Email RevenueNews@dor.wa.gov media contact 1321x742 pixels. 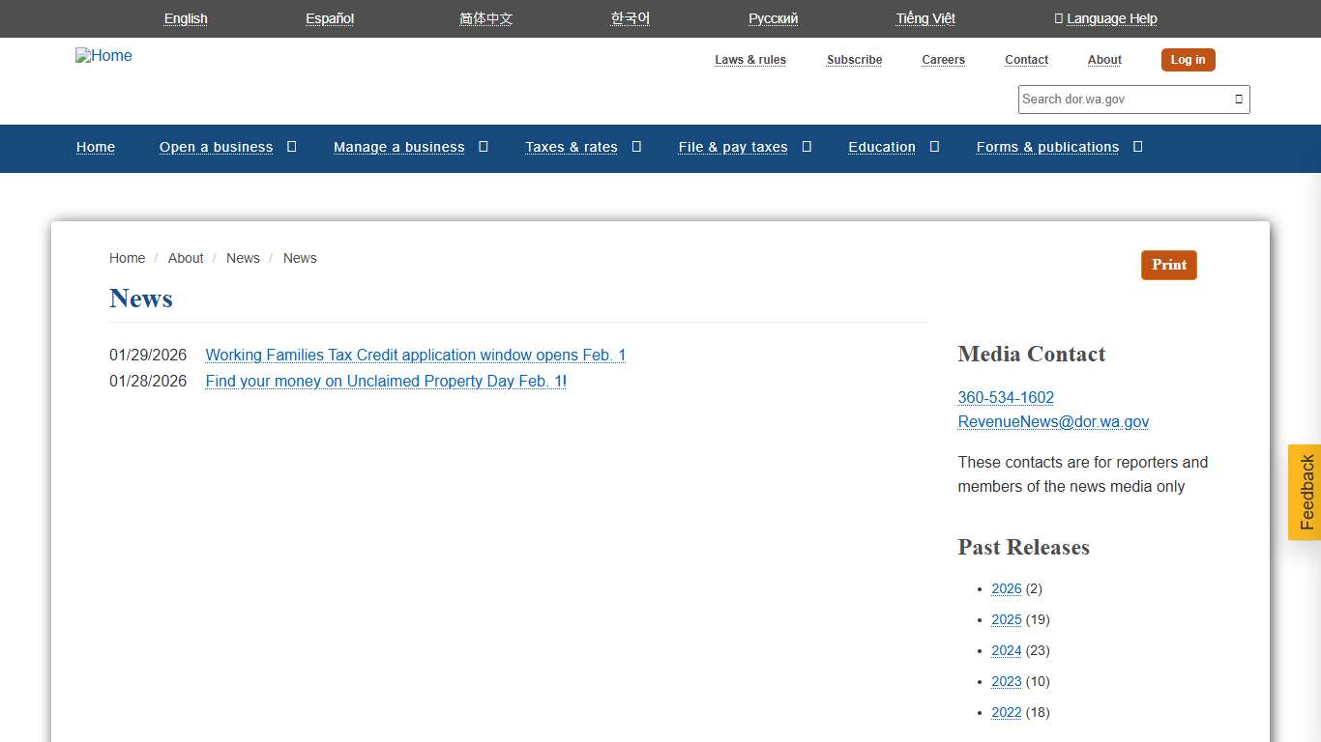[x=1053, y=421]
